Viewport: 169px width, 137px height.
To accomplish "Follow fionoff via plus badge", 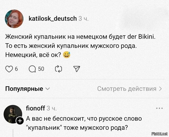I will [x=20, y=121].
